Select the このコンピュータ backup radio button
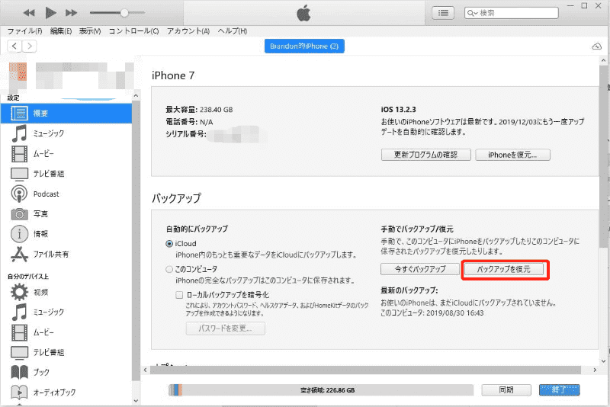610x407 pixels. click(169, 269)
